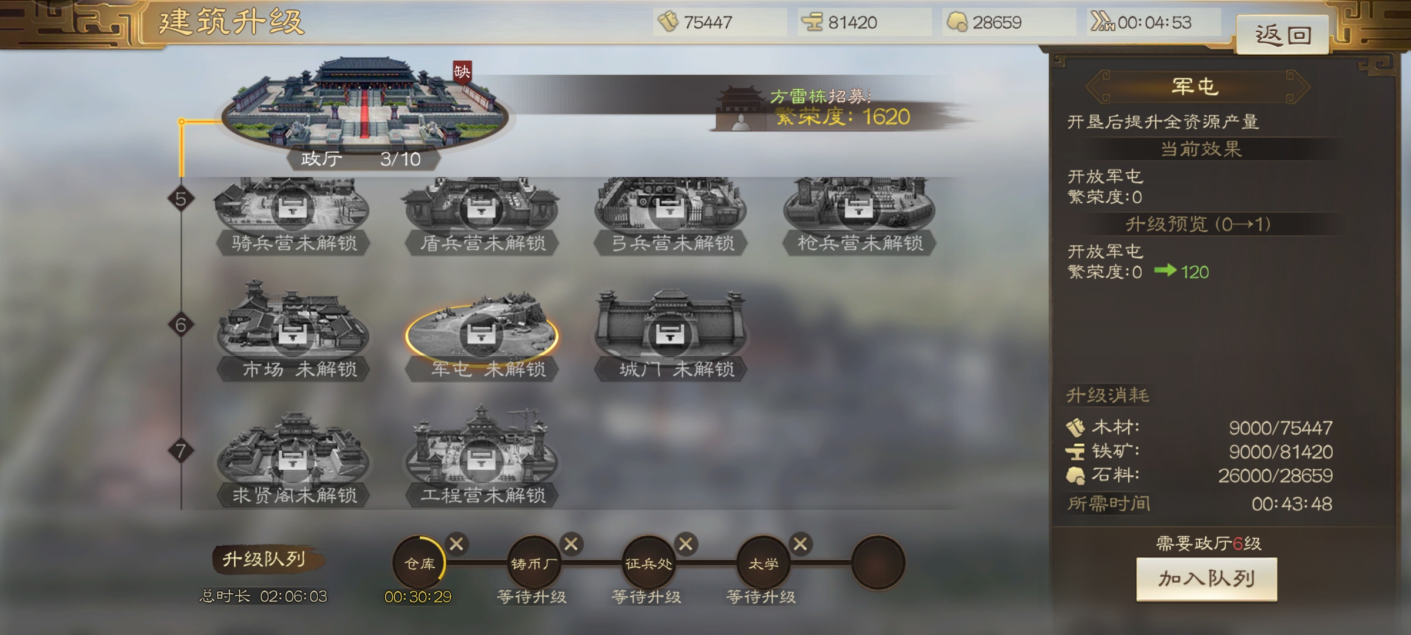Screen dimensions: 1411x635
Task: Click the 仓库 upgrade progress circle
Action: point(419,563)
